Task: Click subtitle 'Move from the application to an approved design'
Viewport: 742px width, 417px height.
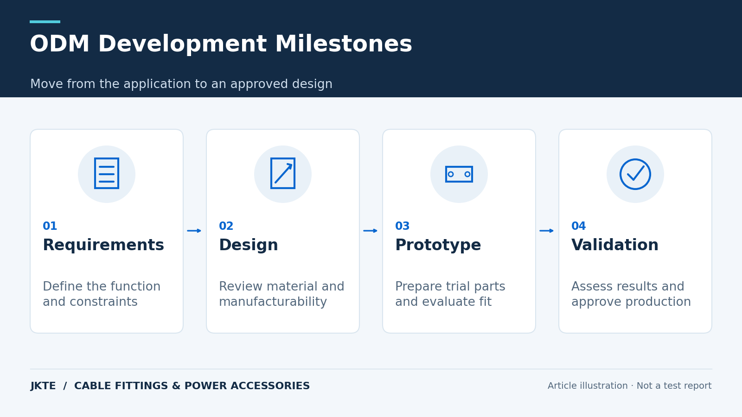Action: tap(181, 84)
